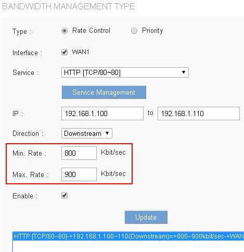Screen dimensions: 244x252
Task: Toggle the WAN1 interface checkbox
Action: 65,52
